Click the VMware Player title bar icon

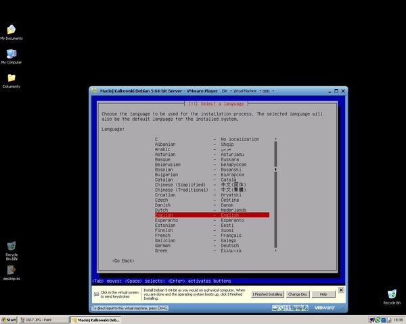[94, 90]
